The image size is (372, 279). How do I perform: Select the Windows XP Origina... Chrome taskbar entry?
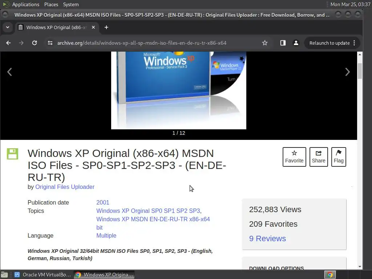[104, 275]
